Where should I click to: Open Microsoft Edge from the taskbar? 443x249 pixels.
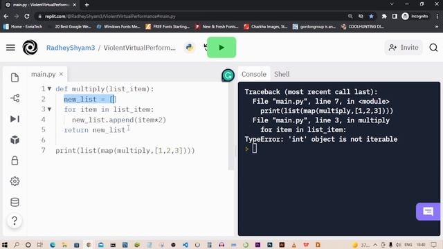click(53, 245)
